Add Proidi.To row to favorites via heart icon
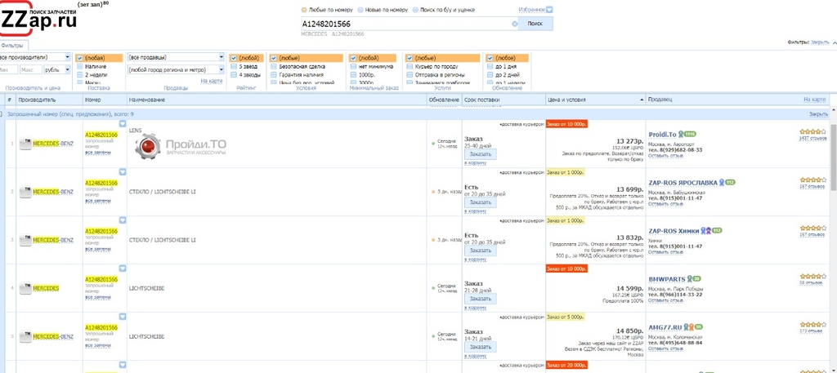Screen dimensions: 837x373 point(123,123)
